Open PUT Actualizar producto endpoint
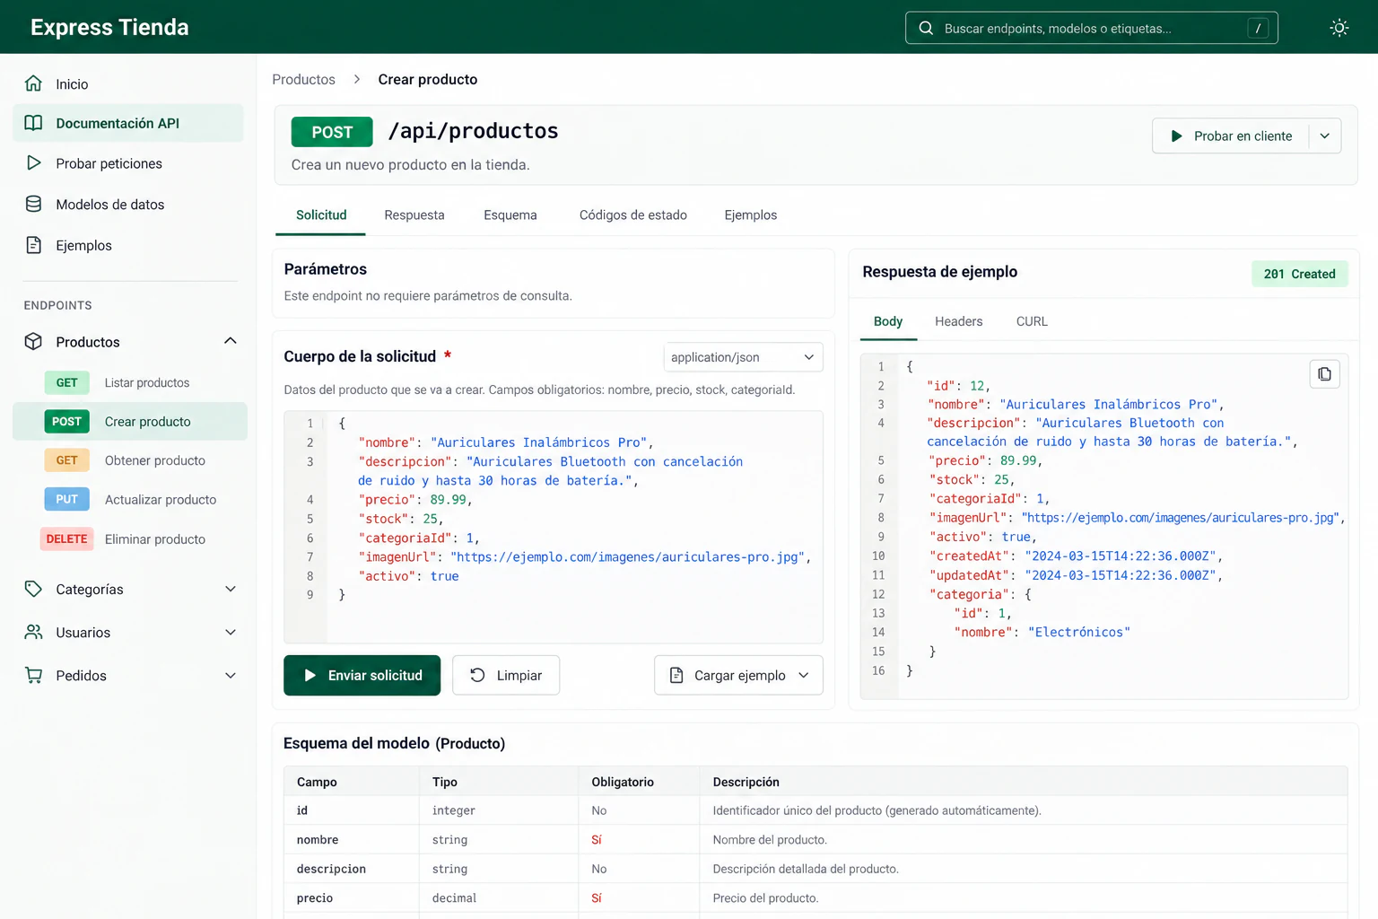This screenshot has width=1378, height=919. 130,499
